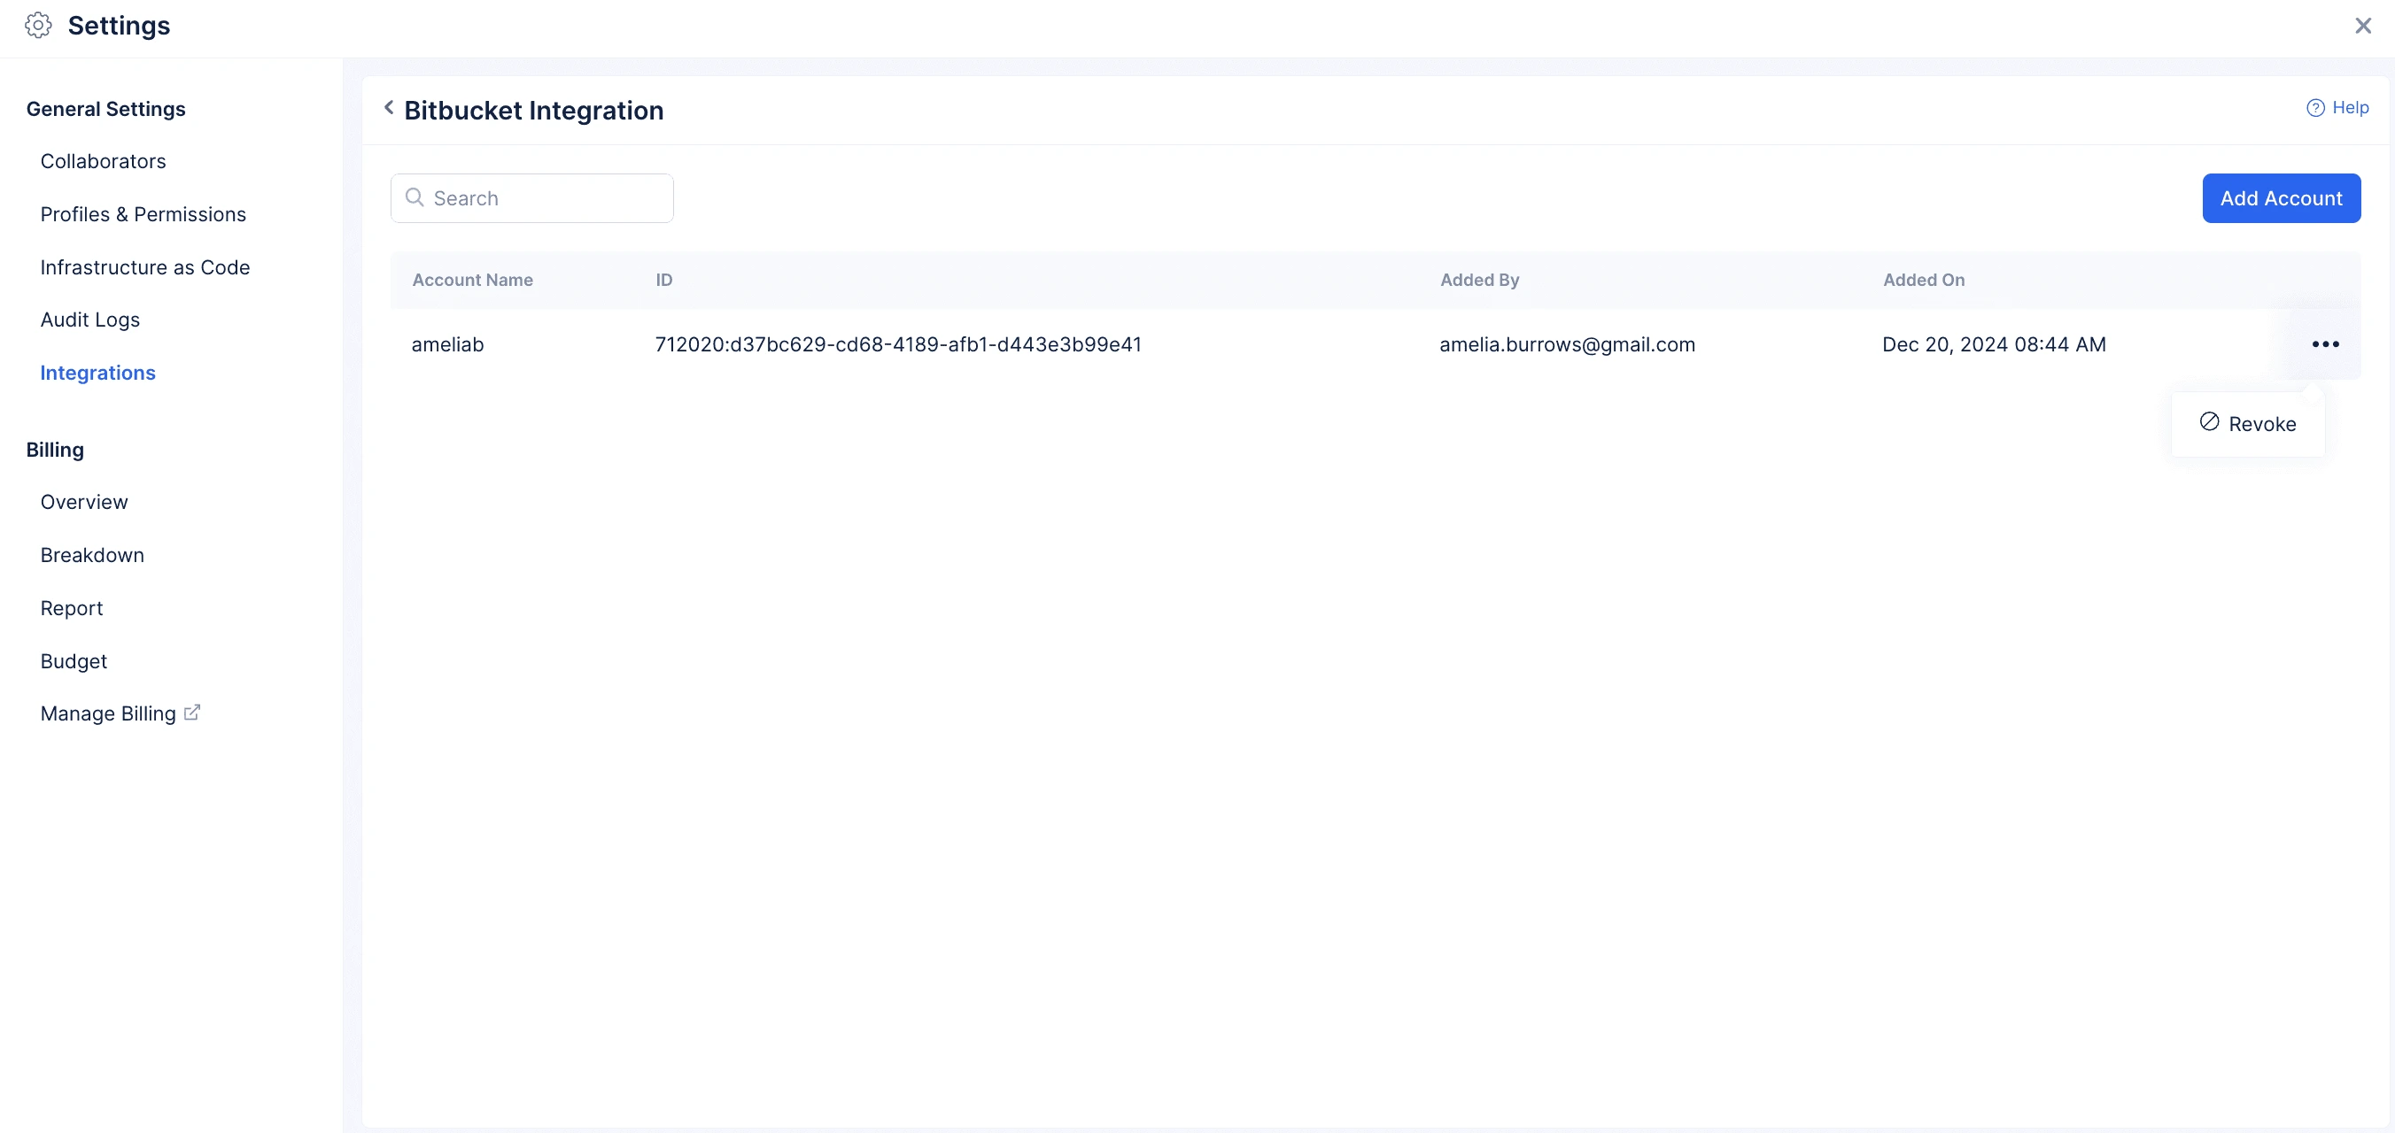Click the ameliab account name cell
The width and height of the screenshot is (2395, 1133).
pos(447,345)
